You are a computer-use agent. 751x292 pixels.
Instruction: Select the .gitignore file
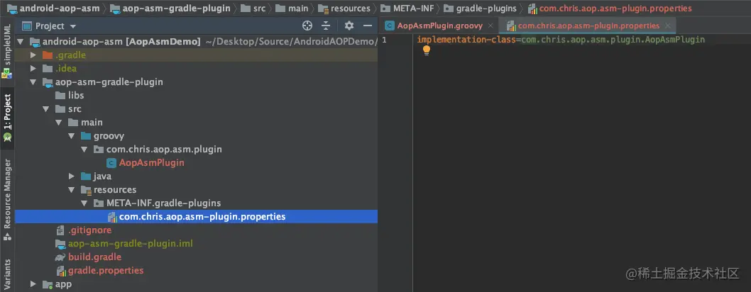point(89,230)
